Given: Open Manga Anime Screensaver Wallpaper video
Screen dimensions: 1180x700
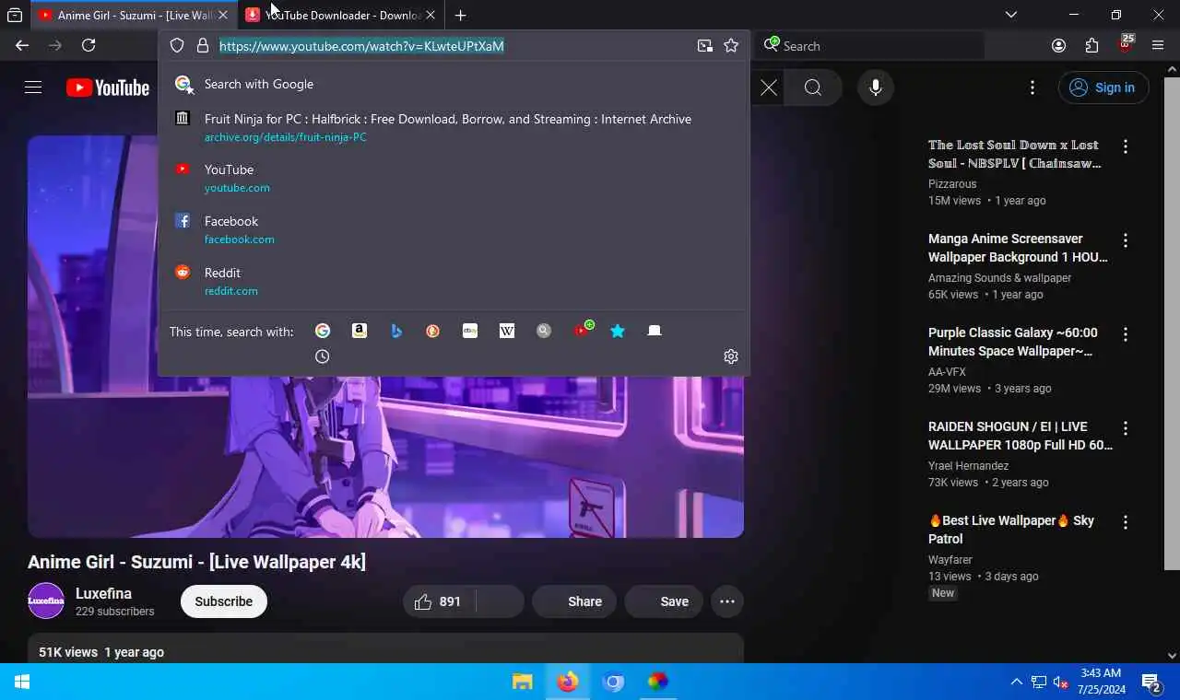Looking at the screenshot, I should (x=1018, y=248).
